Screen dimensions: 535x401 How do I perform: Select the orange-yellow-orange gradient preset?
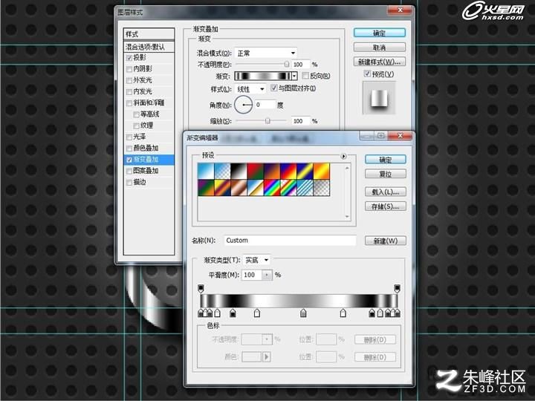(x=322, y=172)
